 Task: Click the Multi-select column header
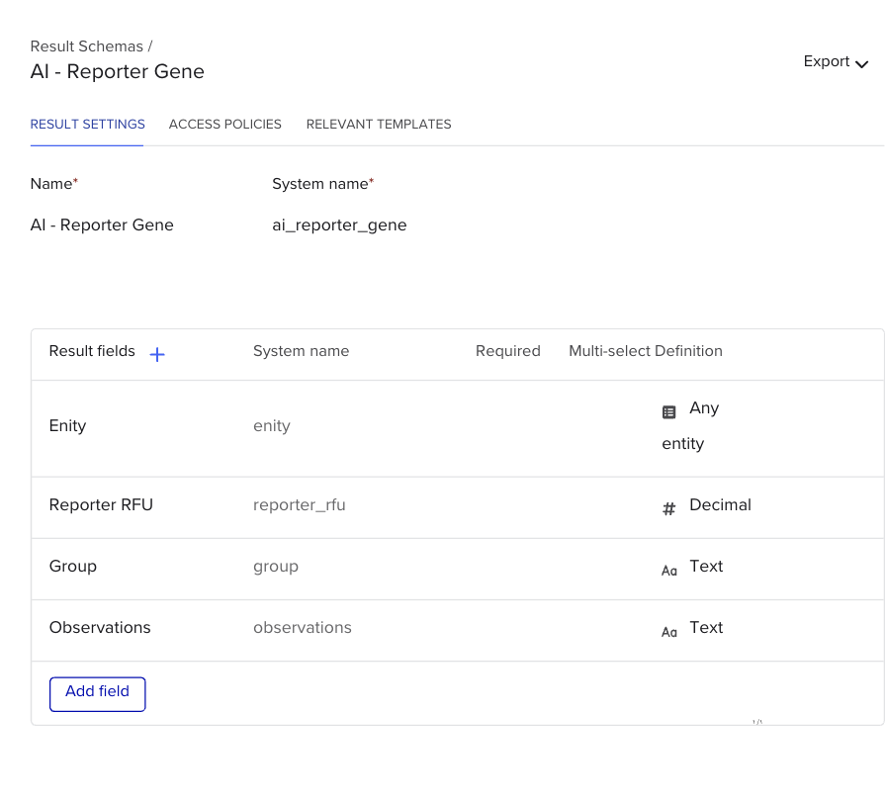point(610,351)
